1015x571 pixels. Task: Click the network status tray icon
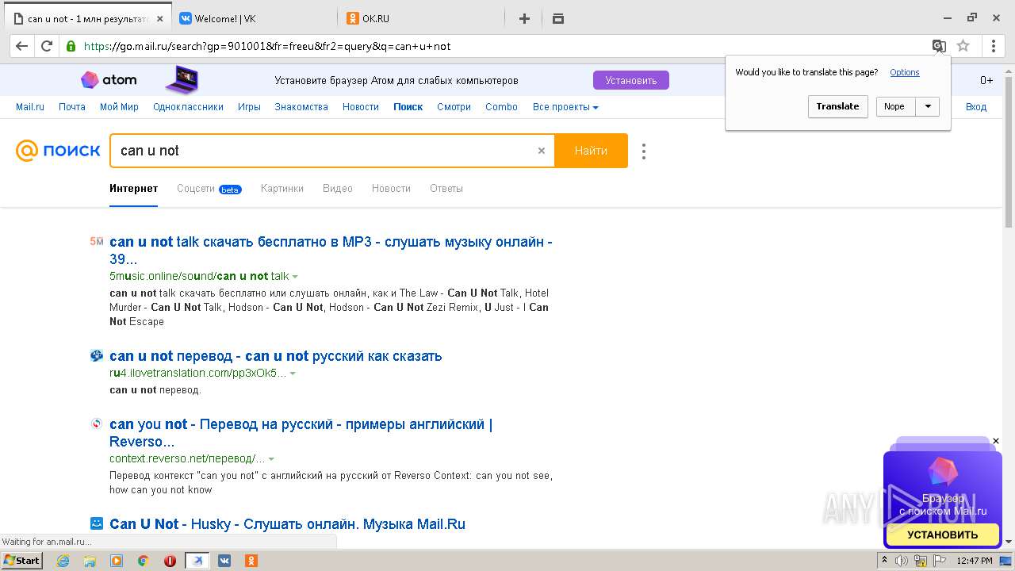click(921, 561)
